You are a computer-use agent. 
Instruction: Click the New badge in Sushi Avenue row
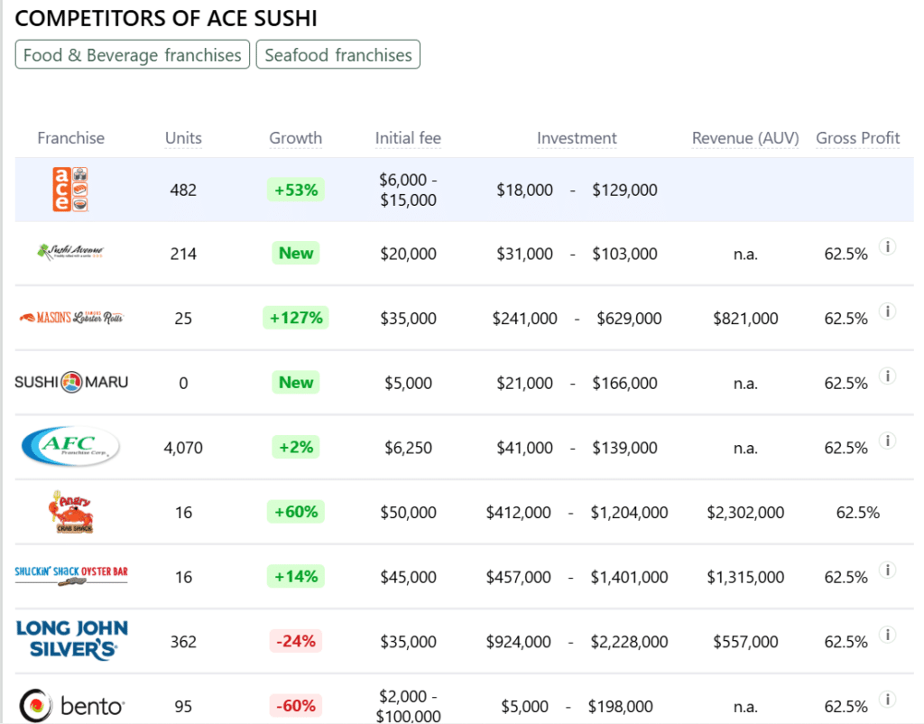pyautogui.click(x=296, y=253)
